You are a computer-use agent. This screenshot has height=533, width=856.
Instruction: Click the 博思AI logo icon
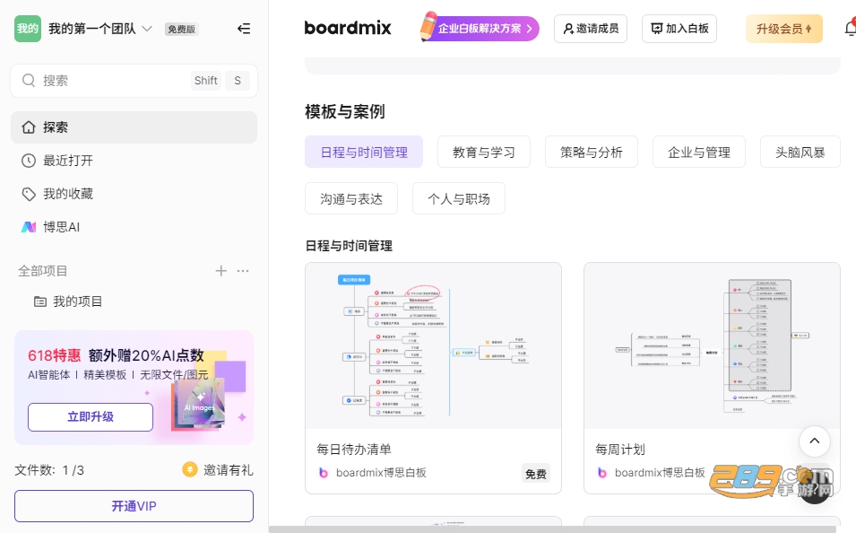[x=29, y=227]
